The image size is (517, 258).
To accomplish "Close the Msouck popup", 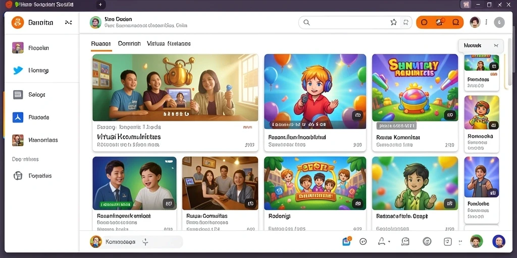I will pos(496,46).
